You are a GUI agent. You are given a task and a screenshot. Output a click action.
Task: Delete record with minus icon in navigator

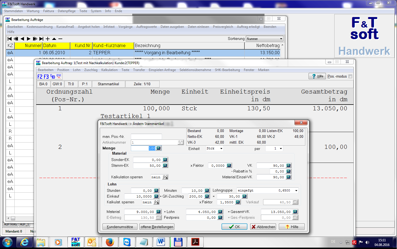tap(60, 39)
